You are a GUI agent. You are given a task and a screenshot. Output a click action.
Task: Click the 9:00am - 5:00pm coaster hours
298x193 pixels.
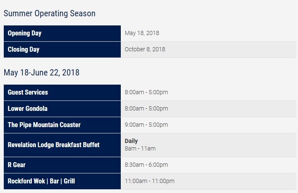(146, 125)
